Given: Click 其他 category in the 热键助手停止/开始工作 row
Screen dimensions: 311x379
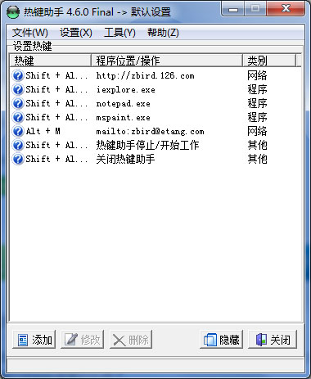Looking at the screenshot, I should point(257,145).
